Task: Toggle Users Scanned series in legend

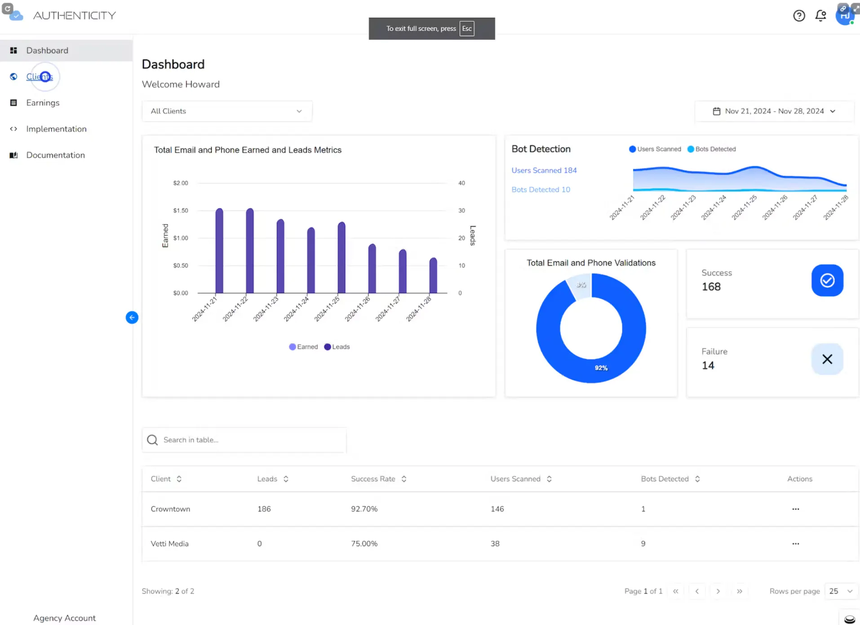Action: coord(655,149)
